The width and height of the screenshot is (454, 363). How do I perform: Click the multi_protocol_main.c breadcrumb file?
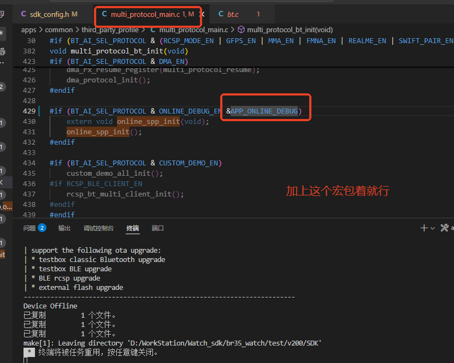194,30
